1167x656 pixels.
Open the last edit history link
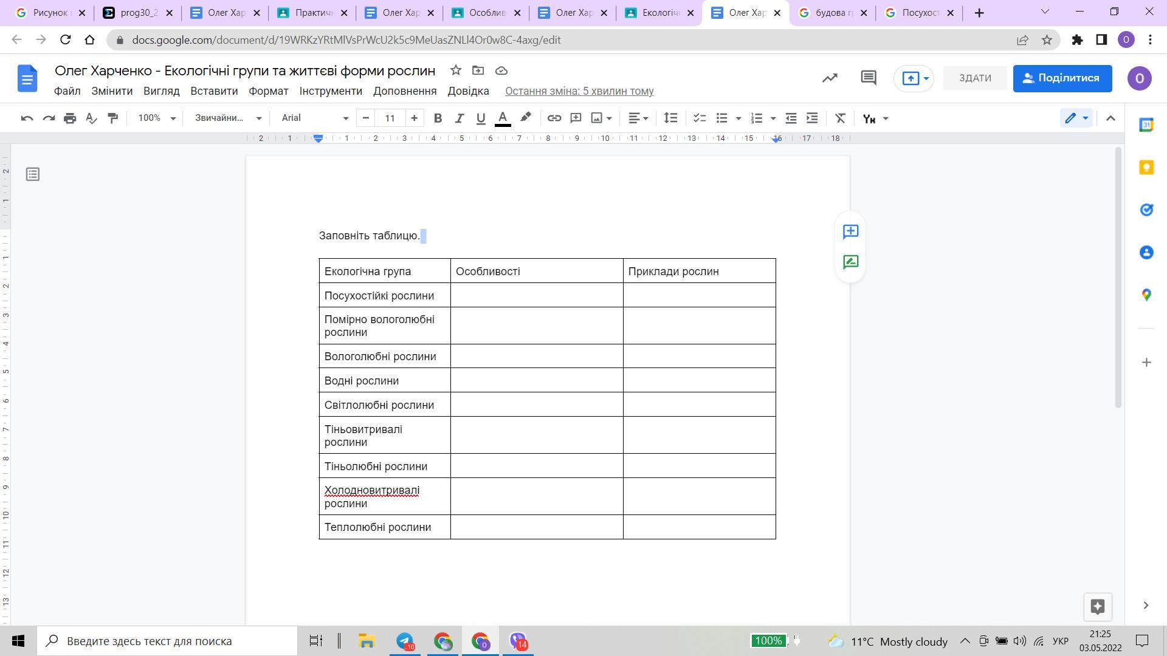click(x=579, y=91)
